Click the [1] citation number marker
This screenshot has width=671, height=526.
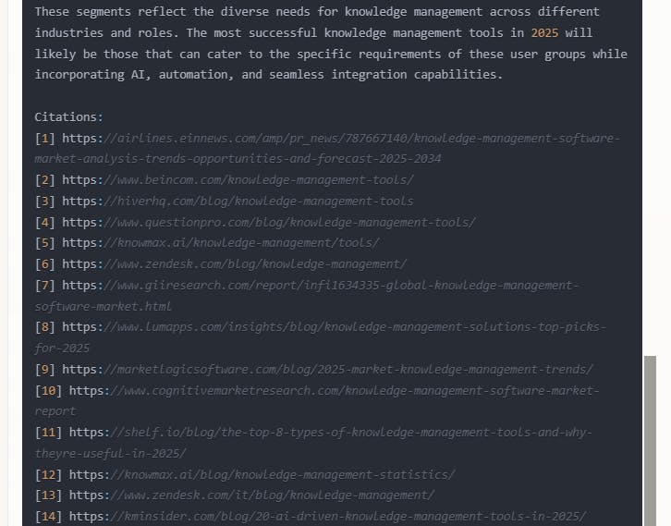[45, 139]
